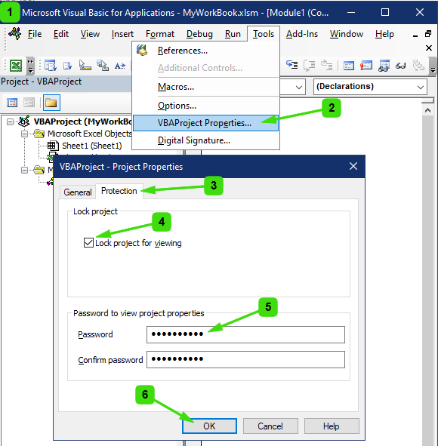
Task: Choose Options... from Tools menu
Action: tap(205, 106)
